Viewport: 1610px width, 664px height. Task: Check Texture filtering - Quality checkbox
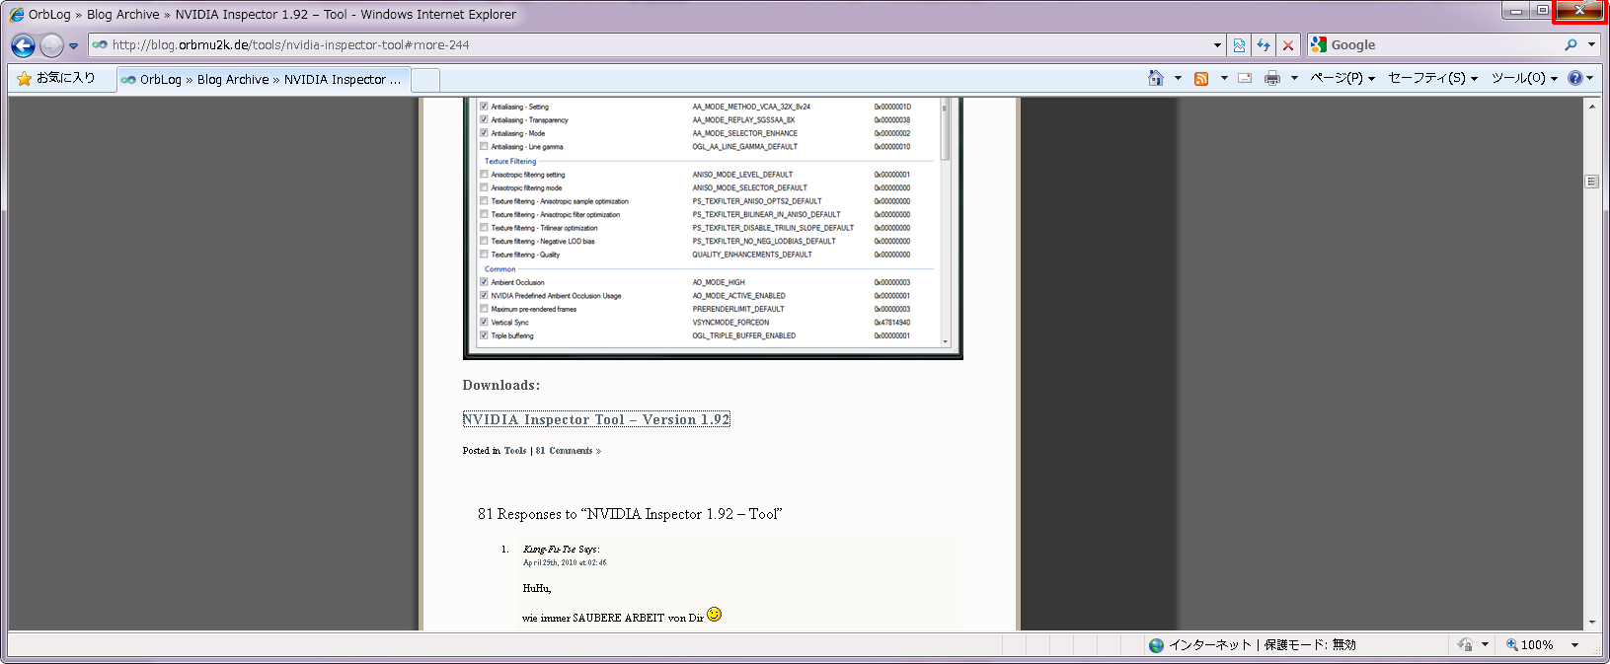pyautogui.click(x=484, y=255)
